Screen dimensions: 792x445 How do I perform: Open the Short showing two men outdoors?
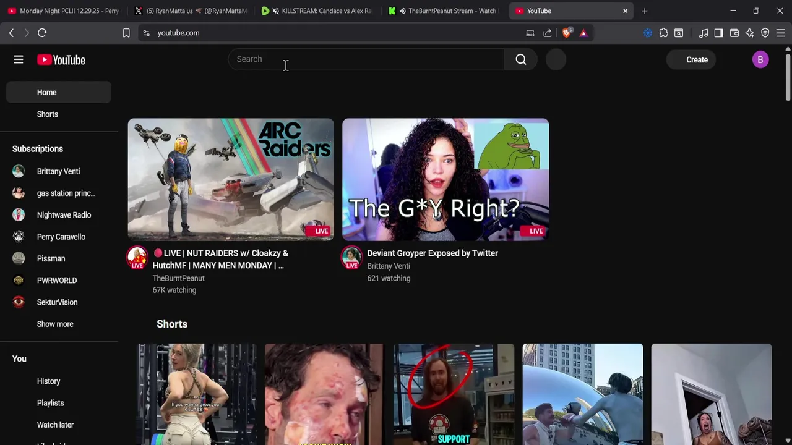click(583, 394)
